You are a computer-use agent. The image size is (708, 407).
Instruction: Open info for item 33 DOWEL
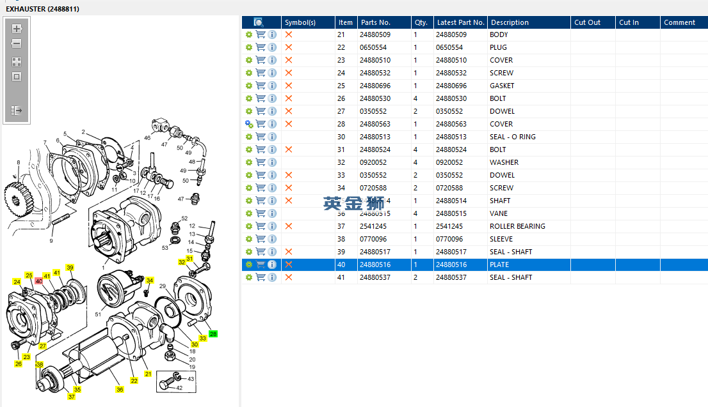[272, 175]
